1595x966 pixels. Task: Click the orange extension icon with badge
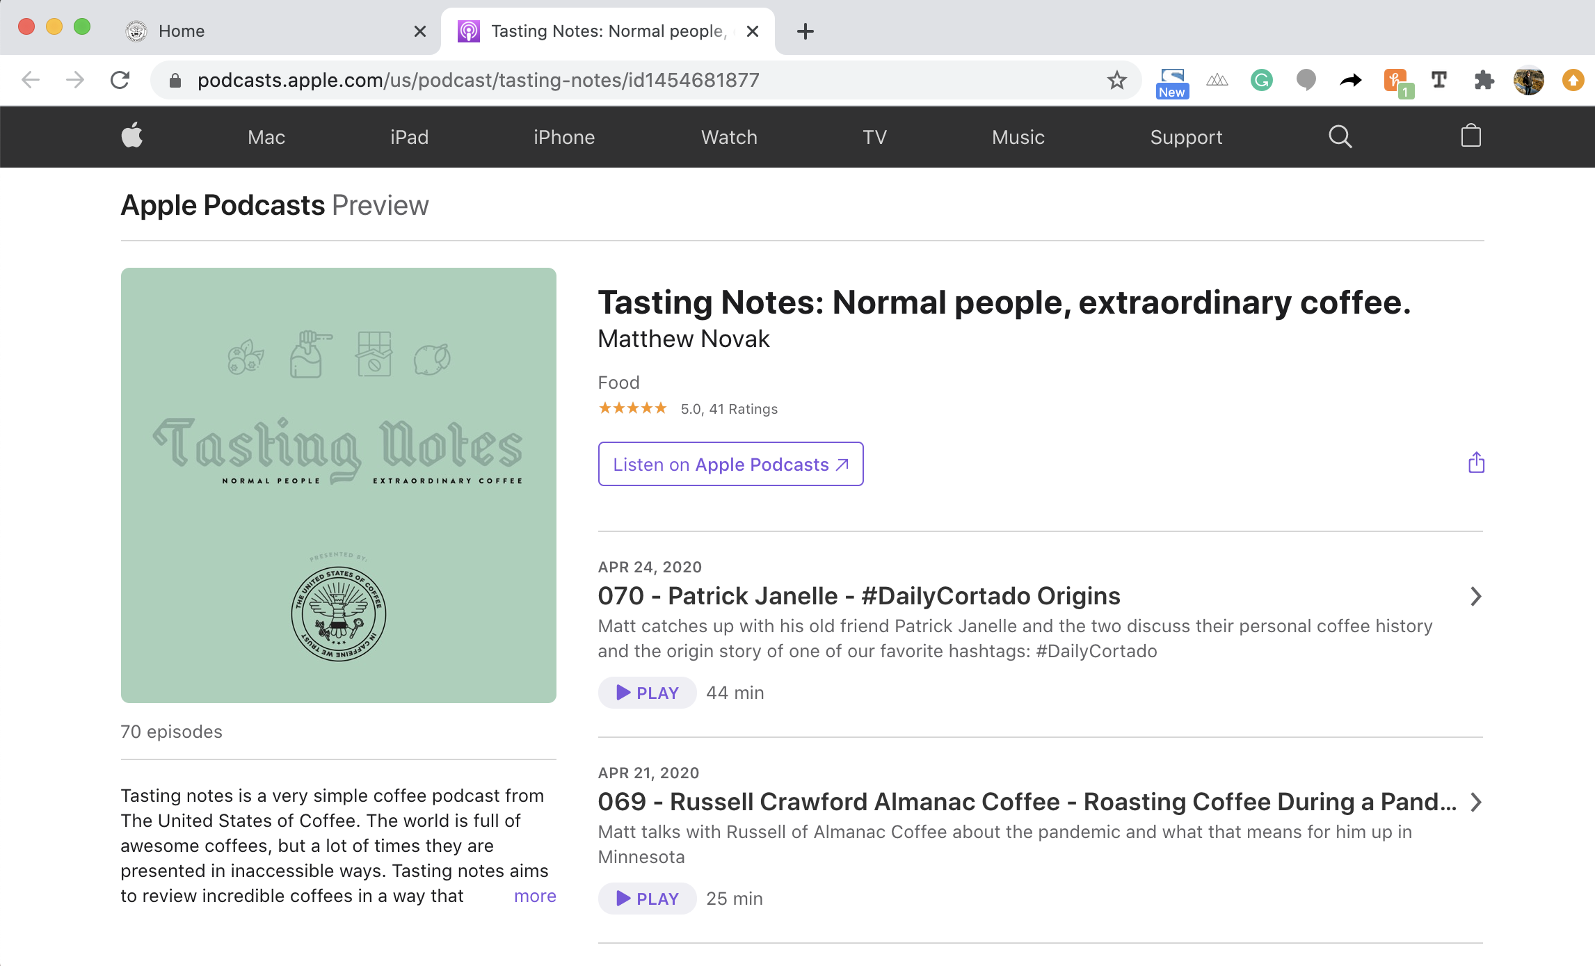(x=1398, y=83)
